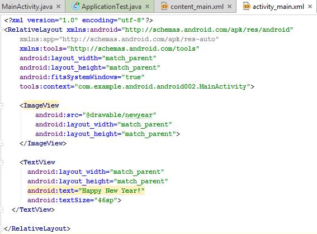The width and height of the screenshot is (317, 234).
Task: Switch to content_main.xml tab
Action: 197,7
